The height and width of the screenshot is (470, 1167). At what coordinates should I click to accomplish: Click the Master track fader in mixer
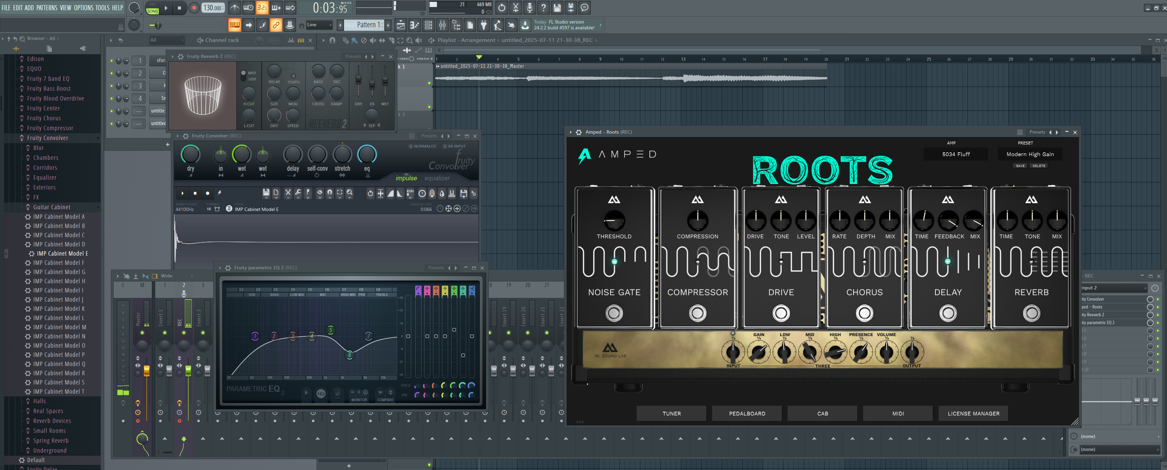click(x=146, y=371)
